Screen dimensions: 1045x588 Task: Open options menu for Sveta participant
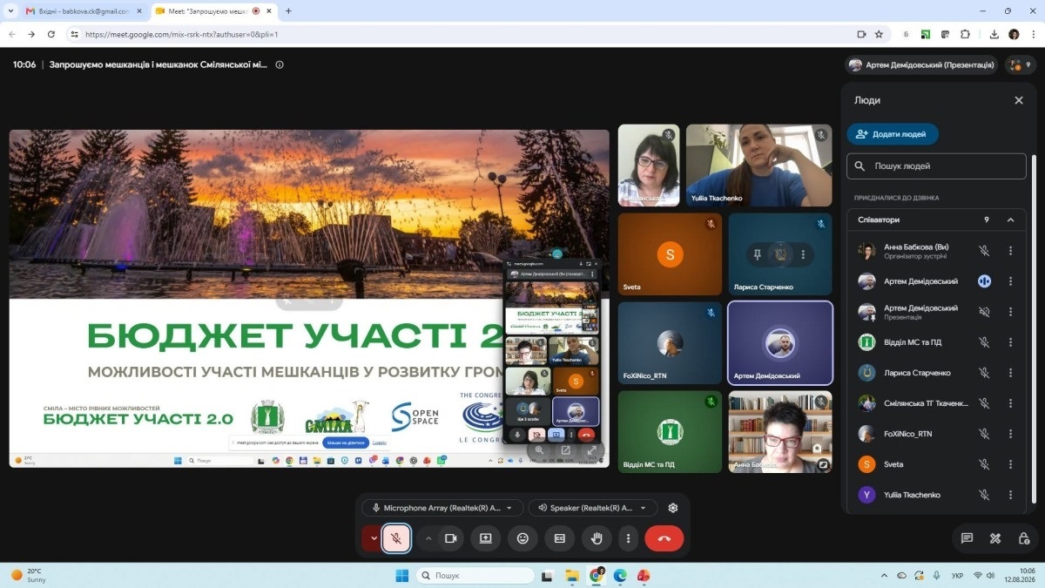[1010, 464]
